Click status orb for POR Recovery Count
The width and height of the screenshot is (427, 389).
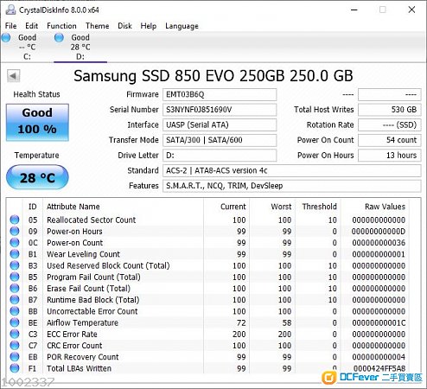(x=15, y=357)
